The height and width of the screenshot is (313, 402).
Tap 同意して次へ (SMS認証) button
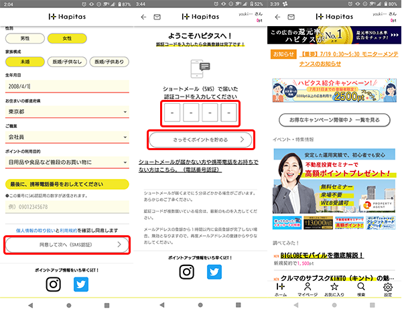click(67, 245)
